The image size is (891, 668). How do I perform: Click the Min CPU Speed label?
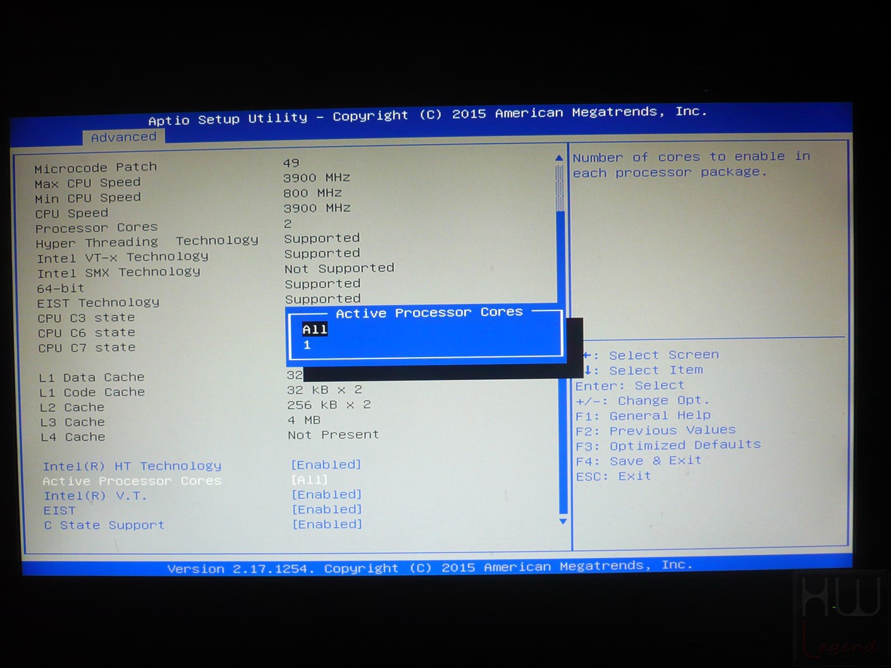point(88,198)
